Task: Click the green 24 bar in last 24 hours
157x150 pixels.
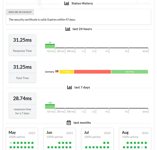Action: pyautogui.click(x=50, y=46)
